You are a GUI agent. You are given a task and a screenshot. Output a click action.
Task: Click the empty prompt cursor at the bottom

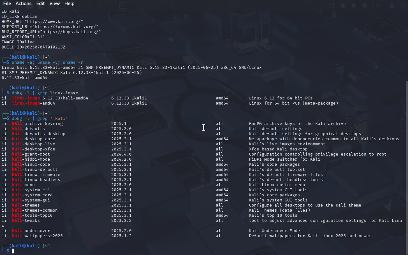[13, 251]
